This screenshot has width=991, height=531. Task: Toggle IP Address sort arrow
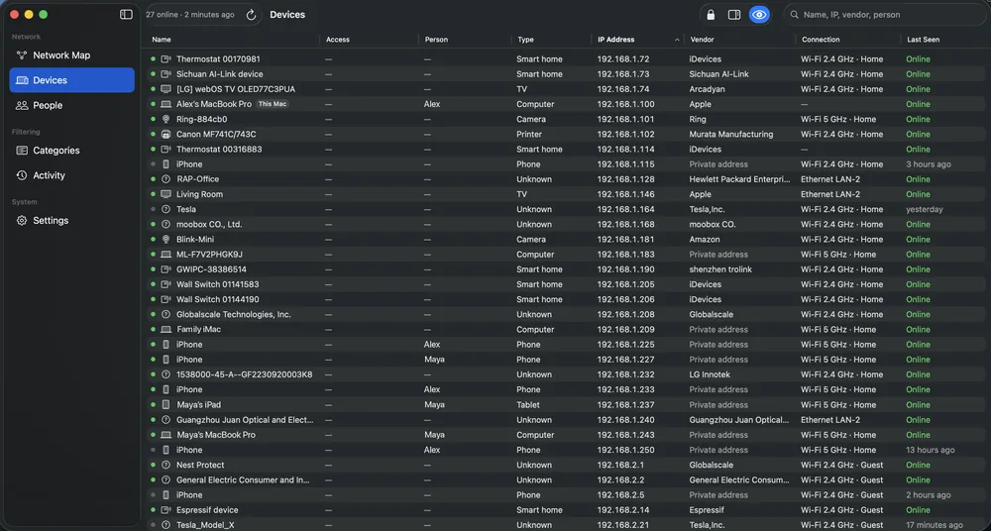point(677,40)
